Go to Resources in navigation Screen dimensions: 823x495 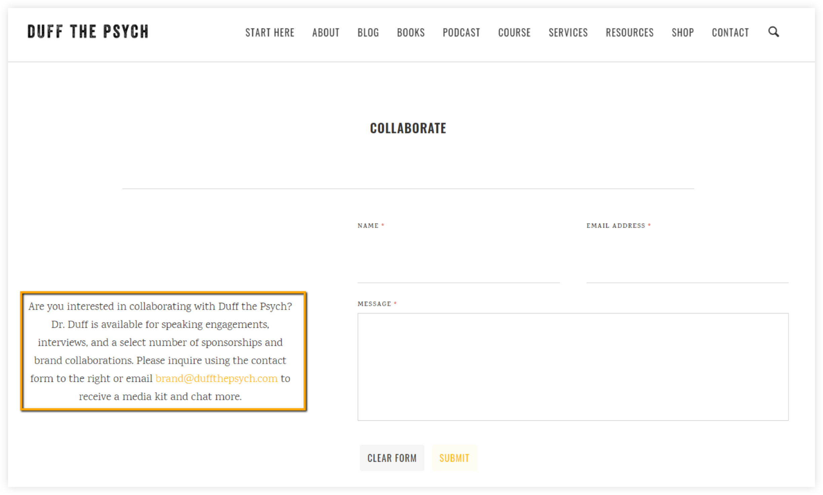pyautogui.click(x=629, y=33)
